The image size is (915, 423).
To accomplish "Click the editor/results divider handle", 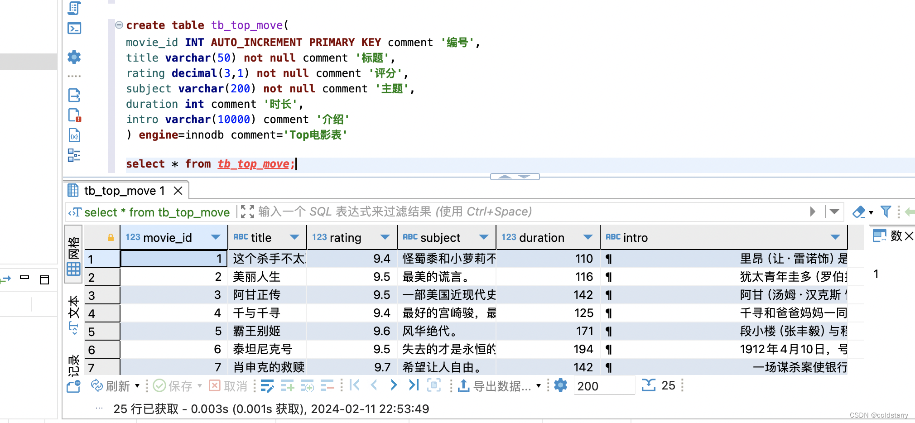I will 515,177.
